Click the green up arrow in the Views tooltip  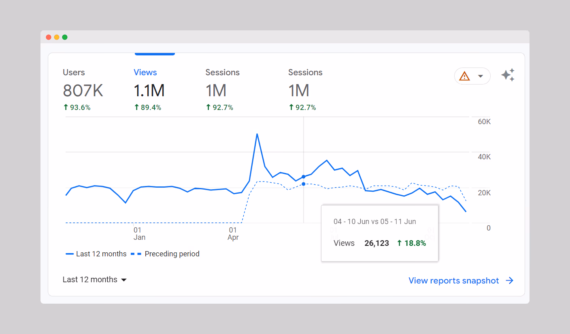tap(399, 243)
